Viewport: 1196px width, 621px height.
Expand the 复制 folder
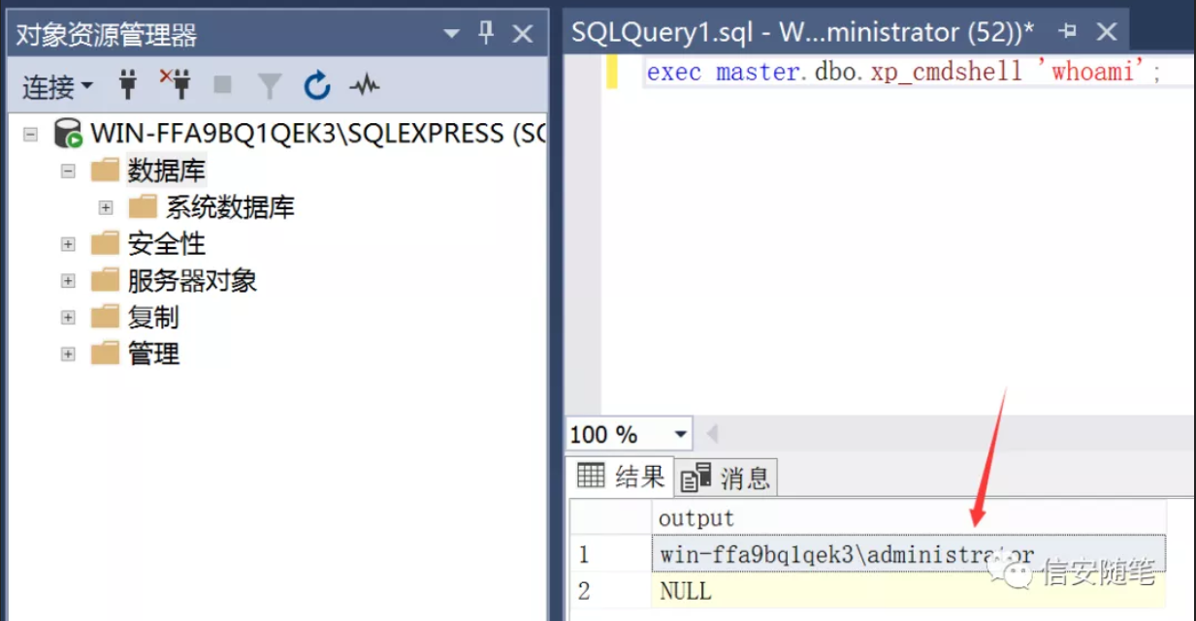(x=68, y=318)
